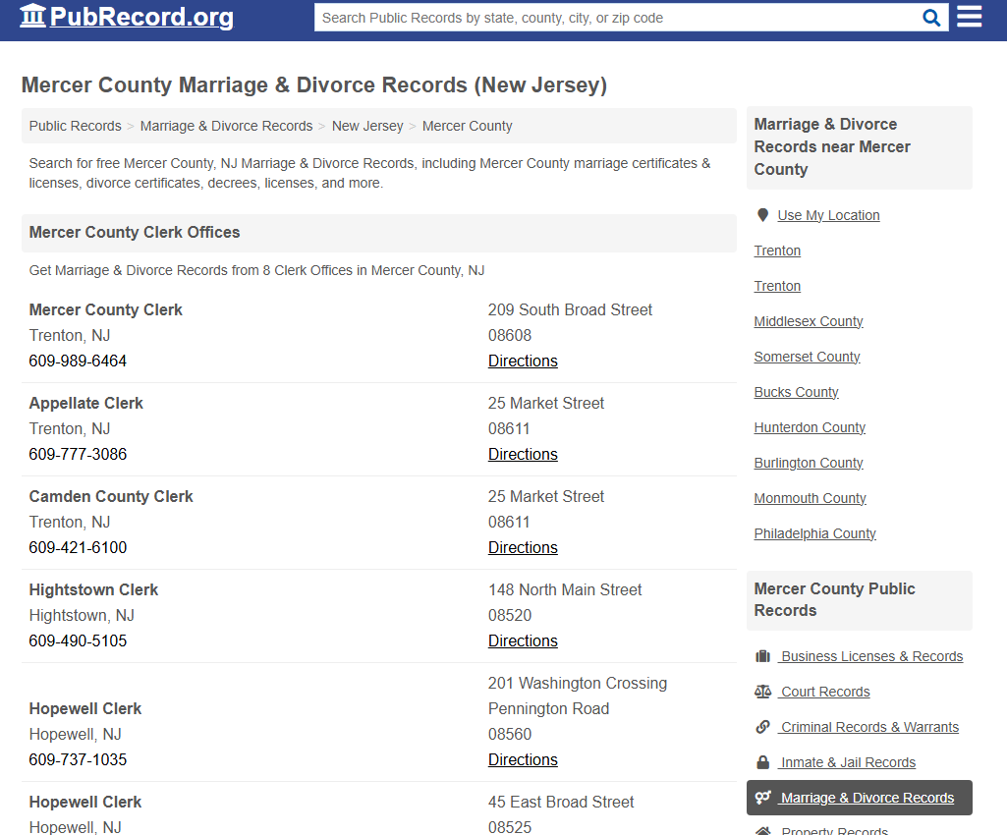Click the Business Licenses briefcase icon
Viewport: 1007px width, 835px height.
coord(763,656)
